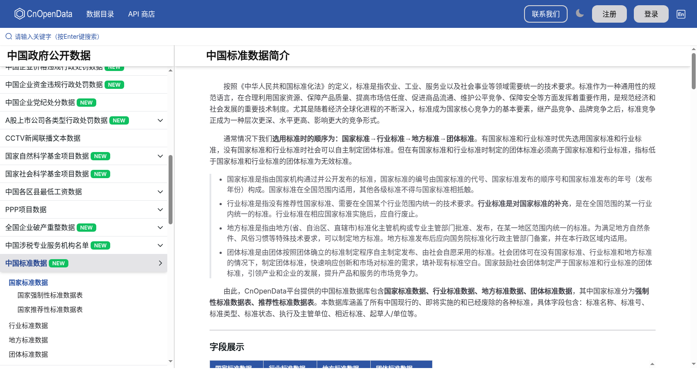Select 地方标准数据 in the sidebar submenu
The width and height of the screenshot is (697, 375).
tap(28, 340)
